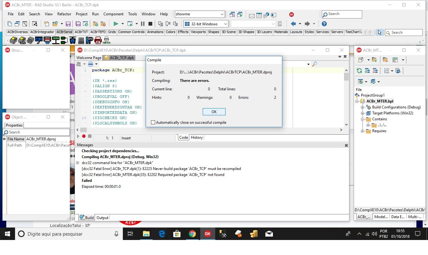Click the green Refresh icon in Project Manager
Viewport: 428px width, 255px height.
[x=359, y=71]
